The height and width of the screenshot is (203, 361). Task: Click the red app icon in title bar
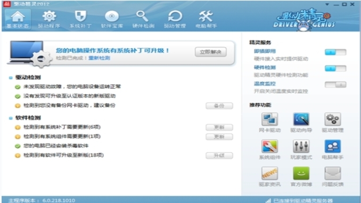7,4
